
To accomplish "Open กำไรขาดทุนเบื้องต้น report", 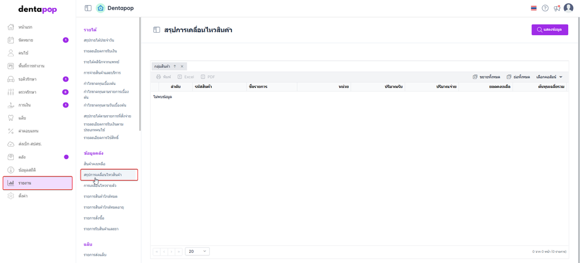I will [100, 84].
